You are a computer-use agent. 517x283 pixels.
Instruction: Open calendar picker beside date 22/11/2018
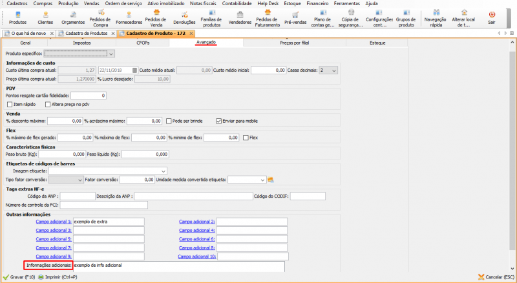coord(134,70)
